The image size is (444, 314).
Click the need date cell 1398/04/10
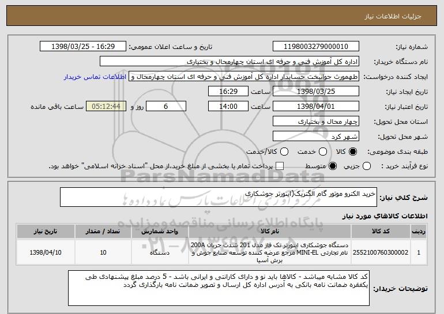46,252
